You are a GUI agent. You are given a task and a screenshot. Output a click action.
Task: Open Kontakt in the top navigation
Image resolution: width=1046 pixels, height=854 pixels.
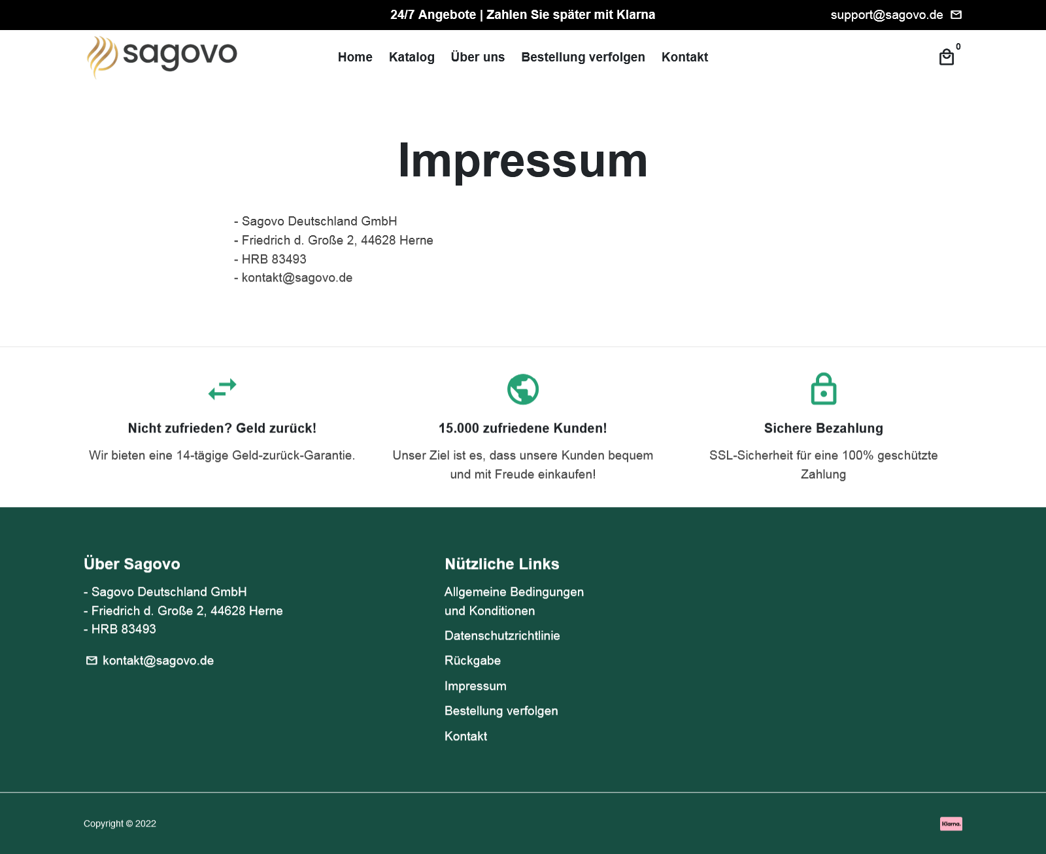(x=684, y=57)
